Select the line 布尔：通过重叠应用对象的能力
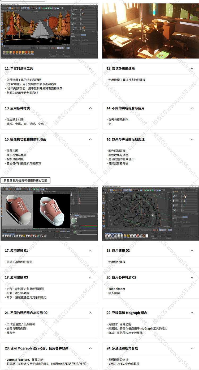Image resolution: width=199 pixels, height=370 pixels. point(26,297)
